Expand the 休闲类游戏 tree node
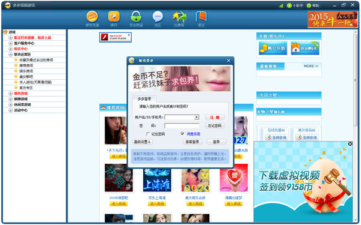361x225 pixels. [10, 104]
